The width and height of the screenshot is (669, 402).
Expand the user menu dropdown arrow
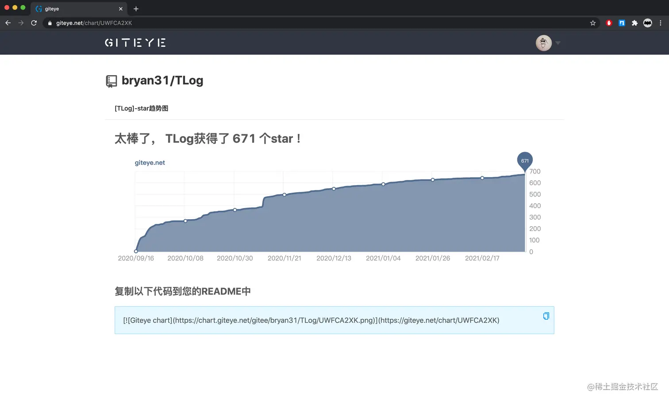coord(558,43)
